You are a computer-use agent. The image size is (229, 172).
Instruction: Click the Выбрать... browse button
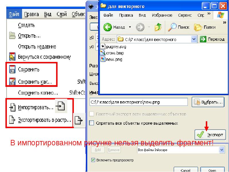pos(208,102)
